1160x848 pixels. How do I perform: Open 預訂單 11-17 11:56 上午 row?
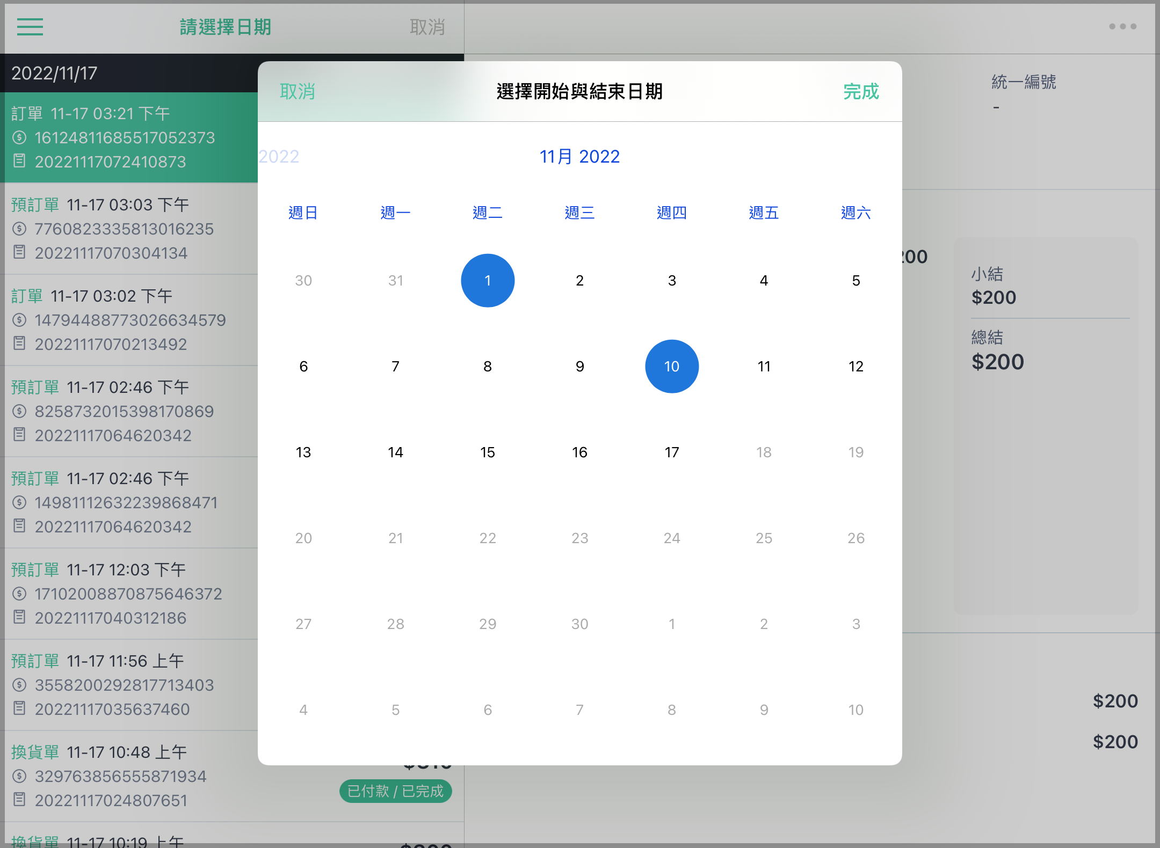point(129,685)
